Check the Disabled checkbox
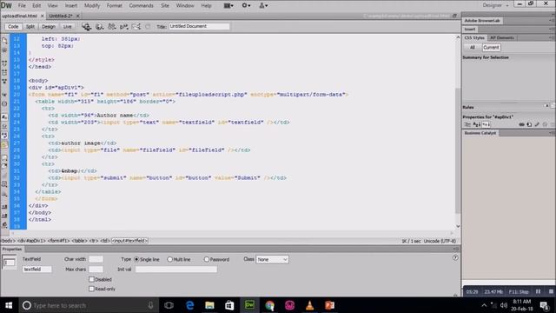This screenshot has height=313, width=556. click(x=91, y=279)
